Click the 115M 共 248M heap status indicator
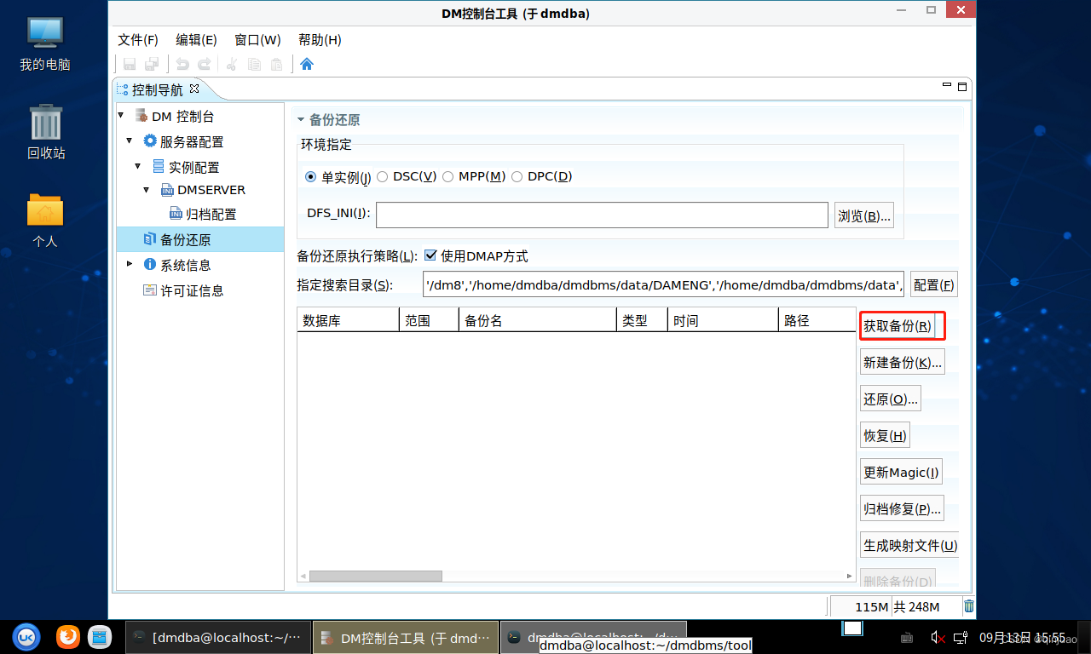The image size is (1091, 654). pyautogui.click(x=895, y=606)
